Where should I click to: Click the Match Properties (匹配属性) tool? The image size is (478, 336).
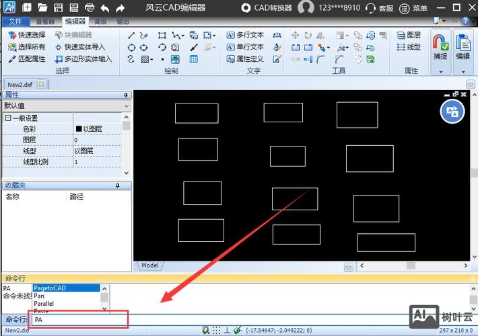(x=27, y=59)
